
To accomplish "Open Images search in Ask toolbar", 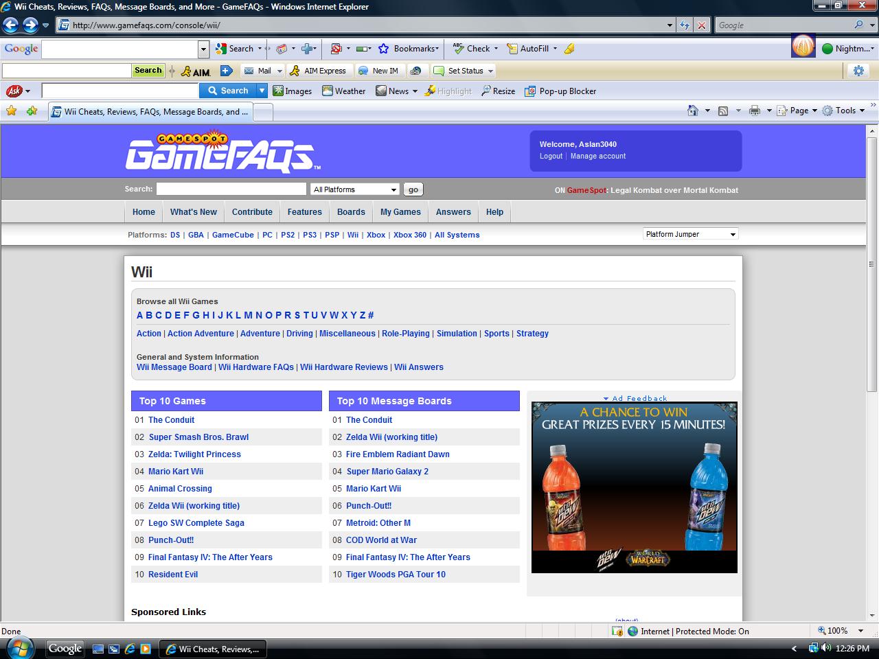I will (x=293, y=91).
